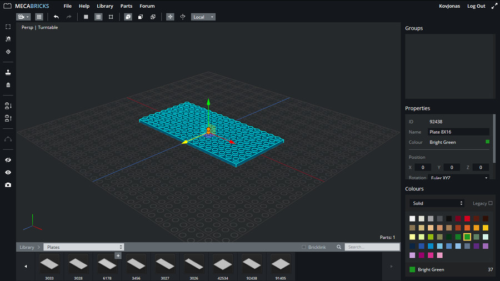Screen dimensions: 500x281
Task: Show hidden parts using the eye icon
Action: (x=8, y=172)
